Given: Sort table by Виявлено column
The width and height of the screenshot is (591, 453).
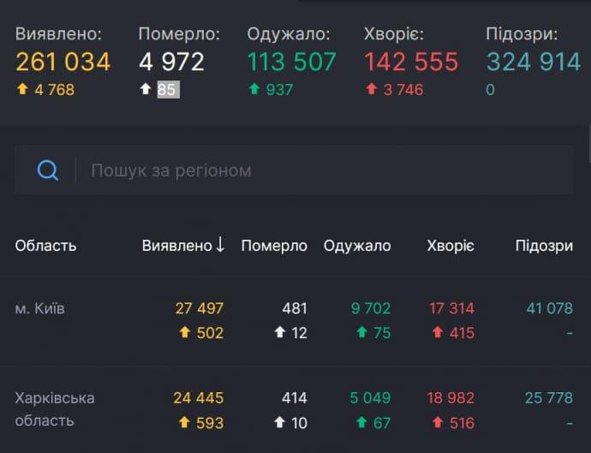Looking at the screenshot, I should [x=176, y=246].
